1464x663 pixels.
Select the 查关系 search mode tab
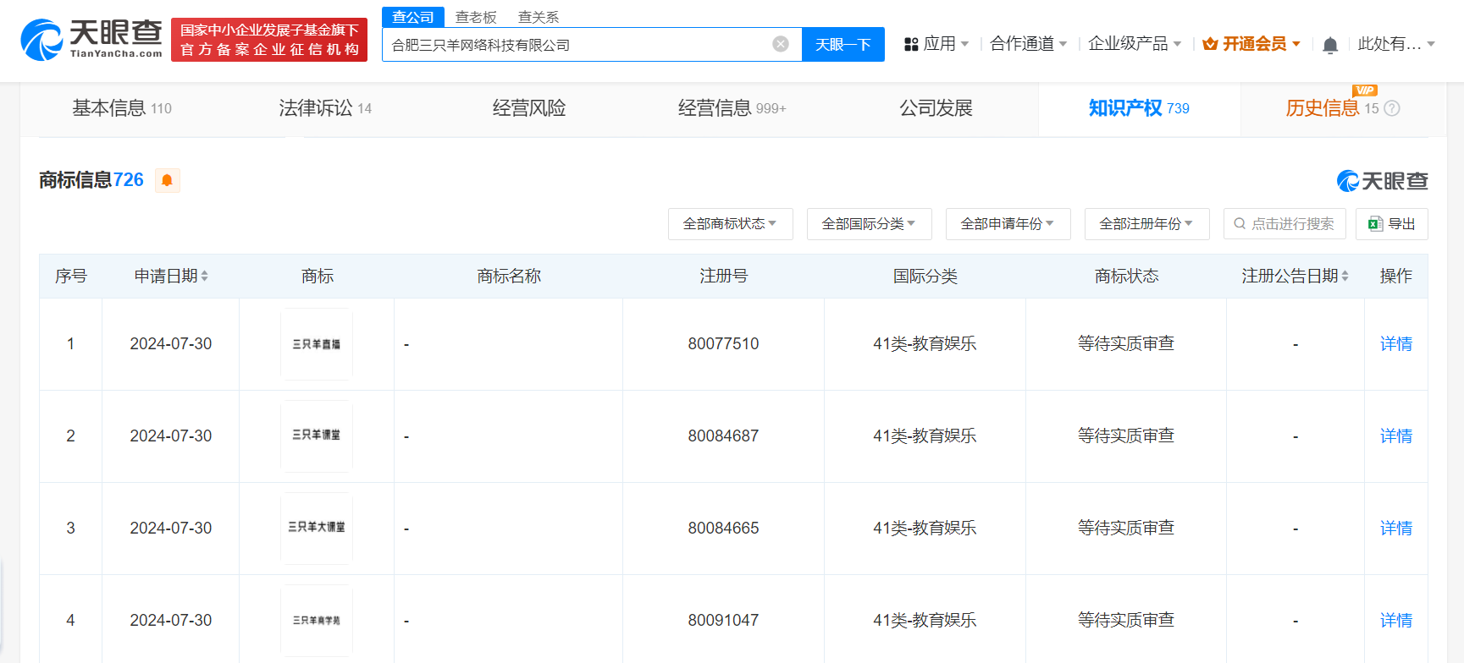(539, 17)
